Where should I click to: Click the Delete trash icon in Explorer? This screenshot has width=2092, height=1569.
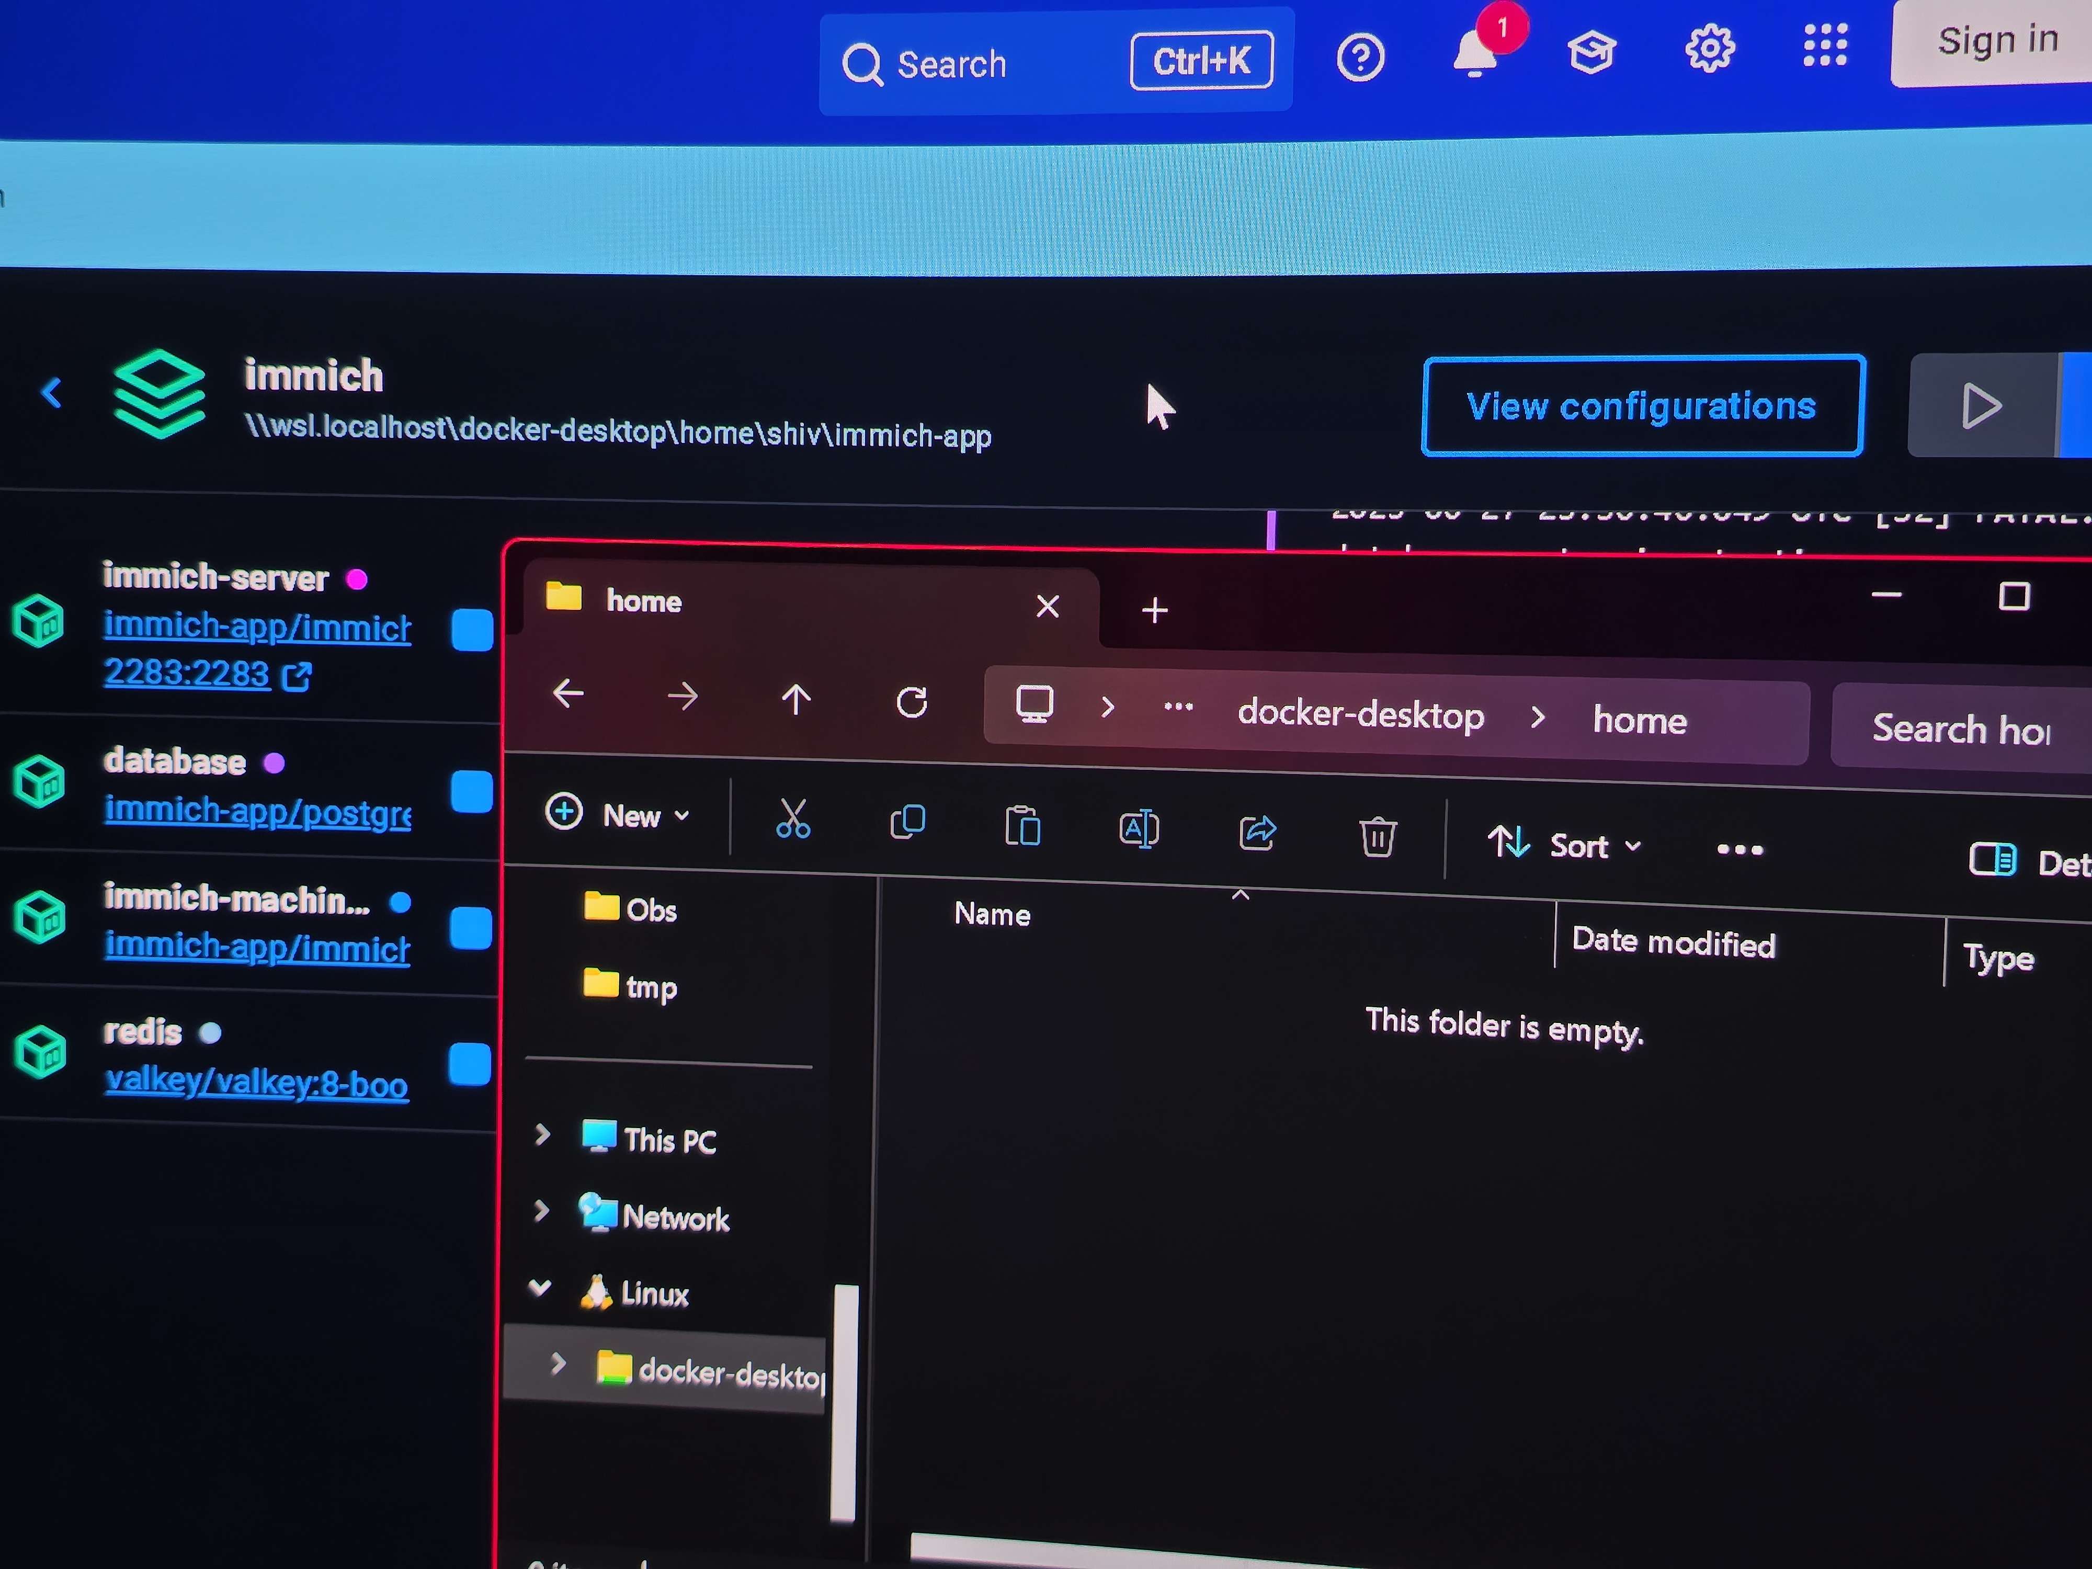pyautogui.click(x=1377, y=837)
